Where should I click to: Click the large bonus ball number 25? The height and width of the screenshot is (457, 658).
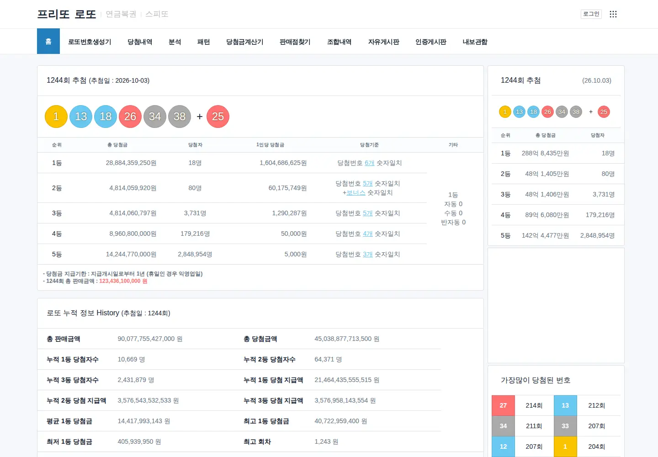(x=218, y=117)
